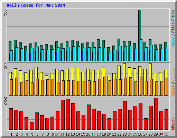Click day label 2 on the x-axis

[17, 134]
